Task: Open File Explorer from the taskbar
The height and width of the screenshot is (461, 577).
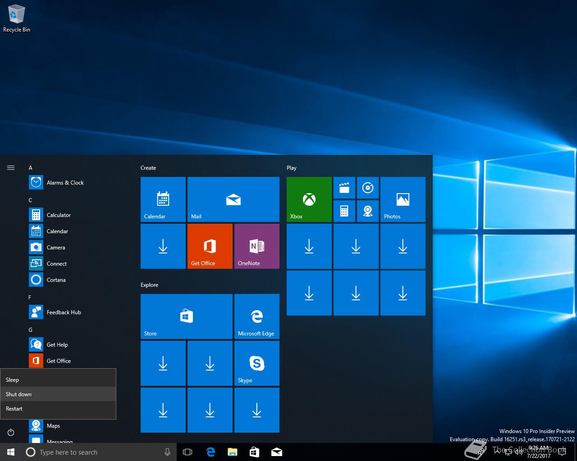Action: point(233,452)
